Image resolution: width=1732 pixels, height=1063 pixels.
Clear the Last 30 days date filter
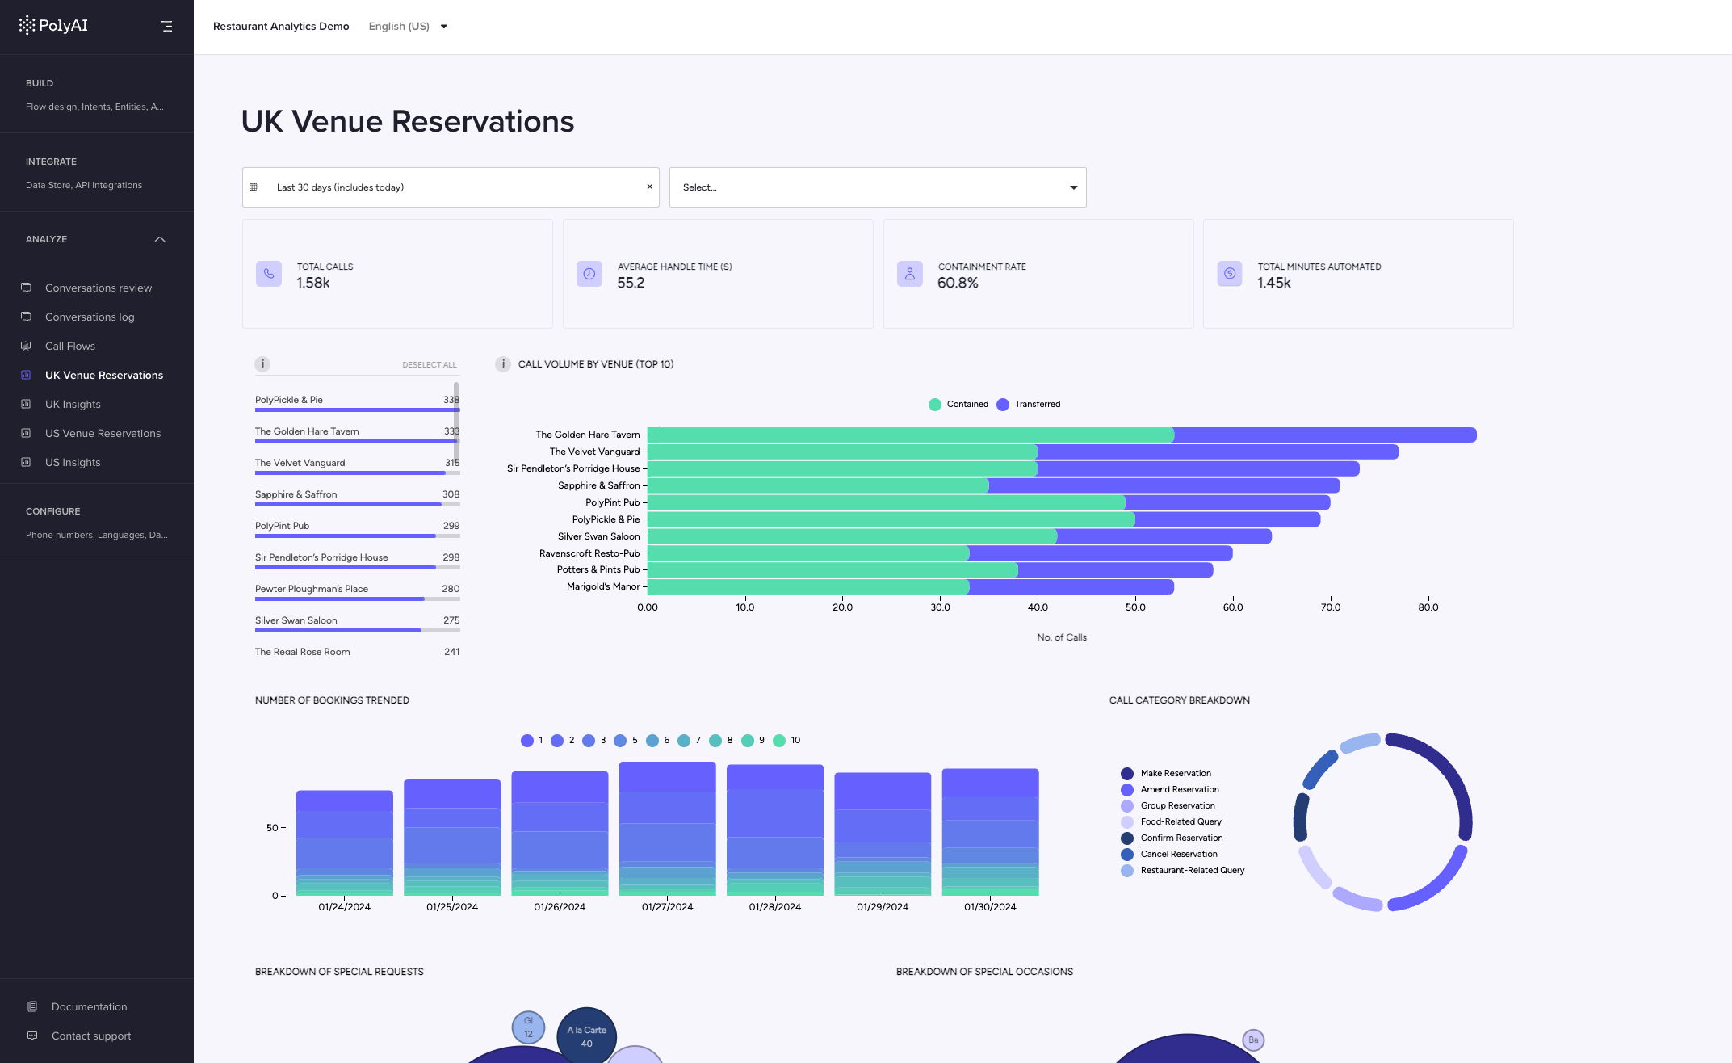(x=649, y=187)
